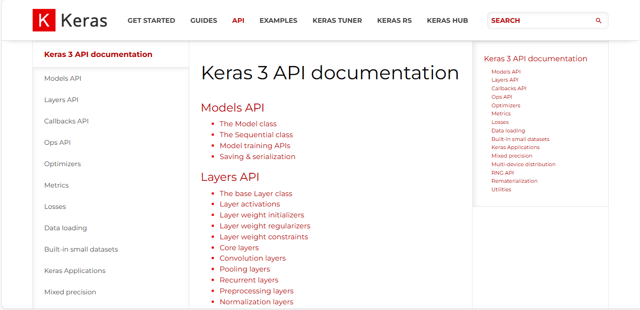Jump to Built-in small datasets in right panel
The height and width of the screenshot is (310, 640).
click(520, 139)
